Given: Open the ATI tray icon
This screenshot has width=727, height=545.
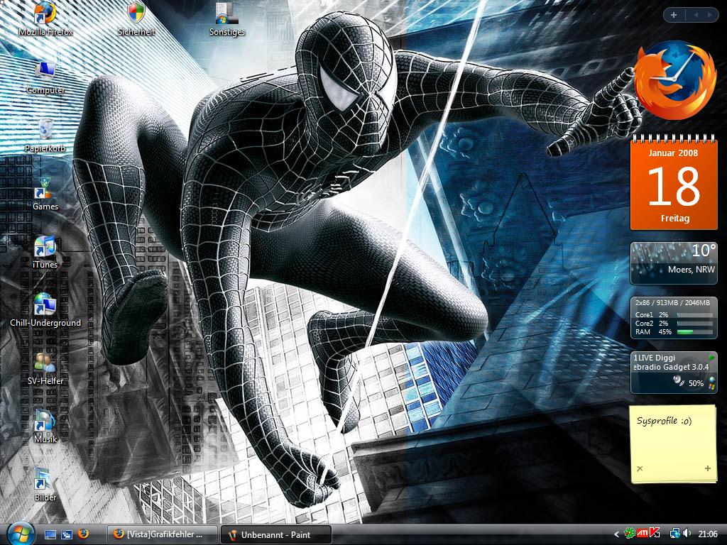Looking at the screenshot, I should coord(643,534).
